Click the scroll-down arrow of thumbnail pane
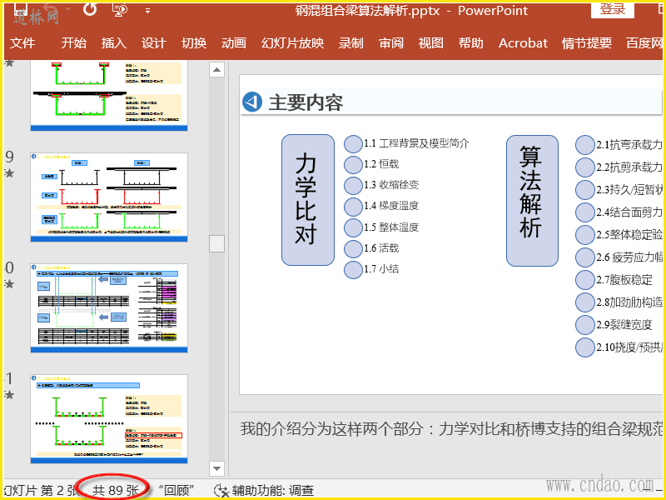 216,468
